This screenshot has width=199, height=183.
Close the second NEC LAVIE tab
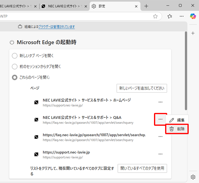86,6
